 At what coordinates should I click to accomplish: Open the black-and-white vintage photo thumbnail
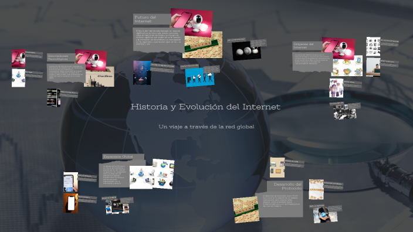[345, 112]
